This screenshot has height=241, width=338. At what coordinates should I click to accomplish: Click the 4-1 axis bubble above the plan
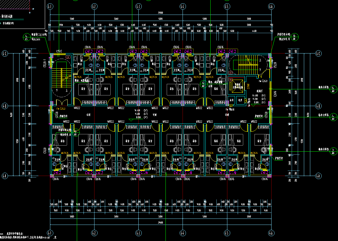[50, 6]
